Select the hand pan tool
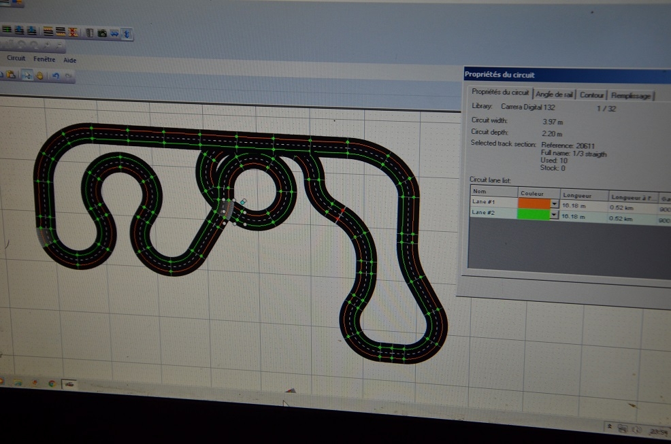 (x=39, y=75)
